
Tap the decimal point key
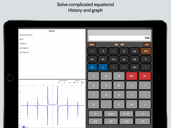106,104
